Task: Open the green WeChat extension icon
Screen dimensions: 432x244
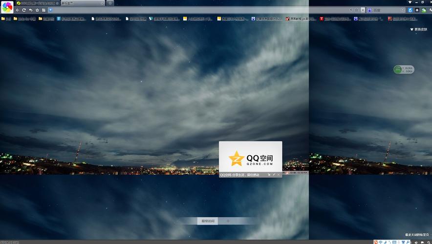Action: click(x=424, y=10)
